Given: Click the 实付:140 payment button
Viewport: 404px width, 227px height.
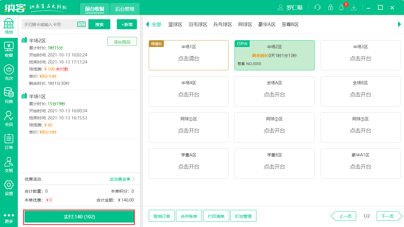Looking at the screenshot, I should 79,217.
